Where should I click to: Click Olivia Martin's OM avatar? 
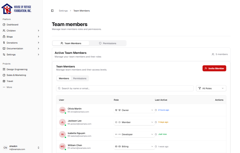pos(62,110)
